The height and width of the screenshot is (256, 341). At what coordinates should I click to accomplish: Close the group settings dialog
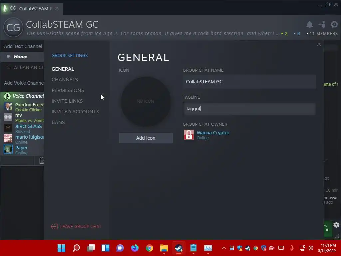(x=319, y=44)
